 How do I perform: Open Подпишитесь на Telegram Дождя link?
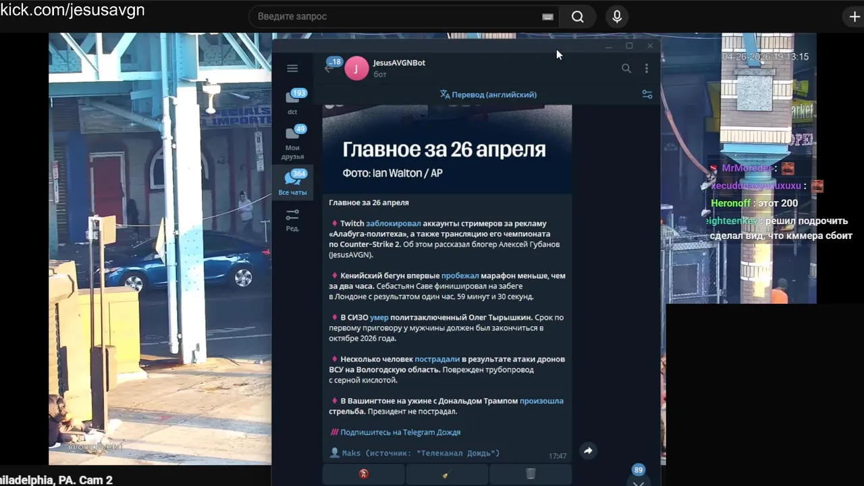point(400,432)
